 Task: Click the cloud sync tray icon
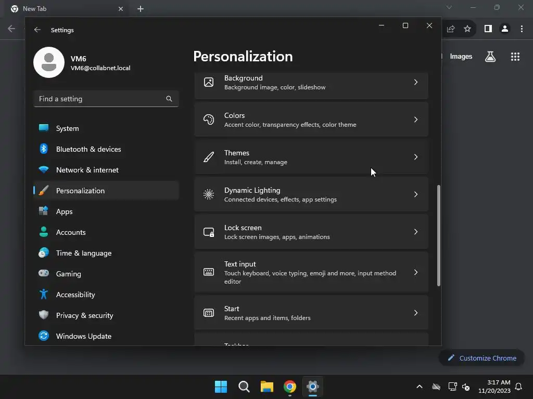[x=436, y=387]
